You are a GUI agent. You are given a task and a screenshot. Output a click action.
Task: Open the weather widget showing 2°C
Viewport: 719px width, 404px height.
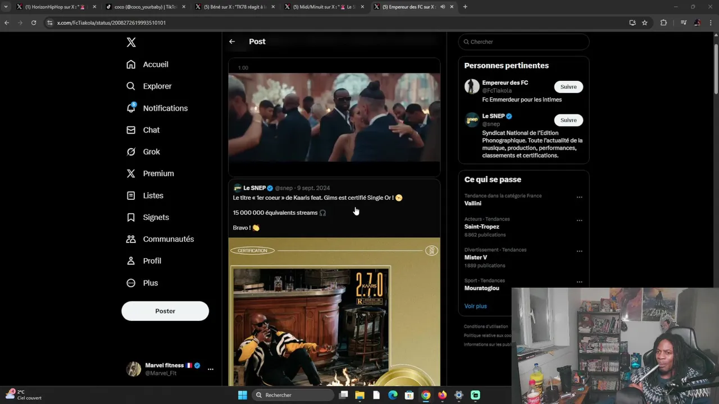click(23, 394)
